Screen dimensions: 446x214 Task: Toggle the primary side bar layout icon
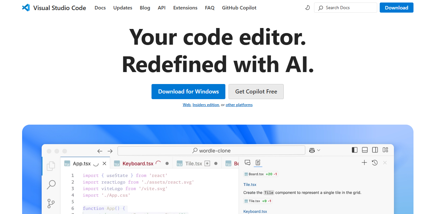[x=354, y=150]
